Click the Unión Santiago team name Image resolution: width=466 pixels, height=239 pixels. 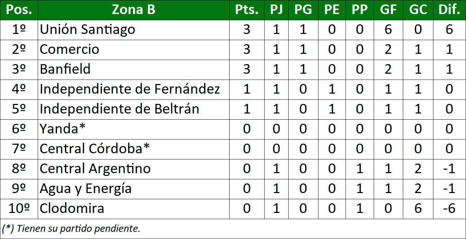[88, 30]
